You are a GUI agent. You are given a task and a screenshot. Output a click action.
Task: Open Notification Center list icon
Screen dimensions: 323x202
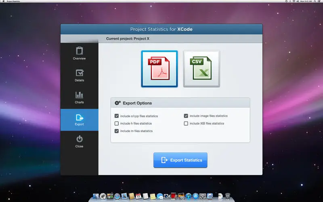pos(319,1)
